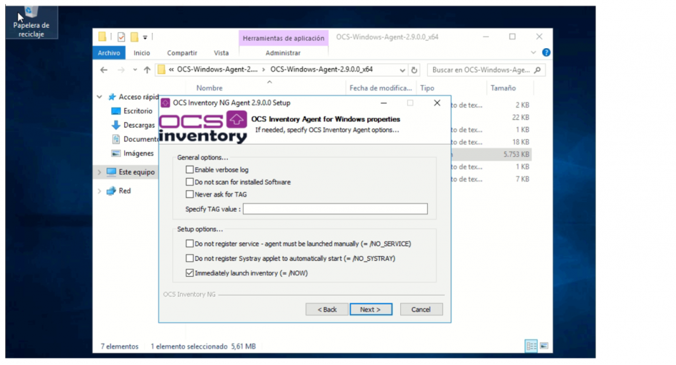Viewport: 676px width, 365px height.
Task: Select the file row sized 18 KB
Action: tap(490, 142)
